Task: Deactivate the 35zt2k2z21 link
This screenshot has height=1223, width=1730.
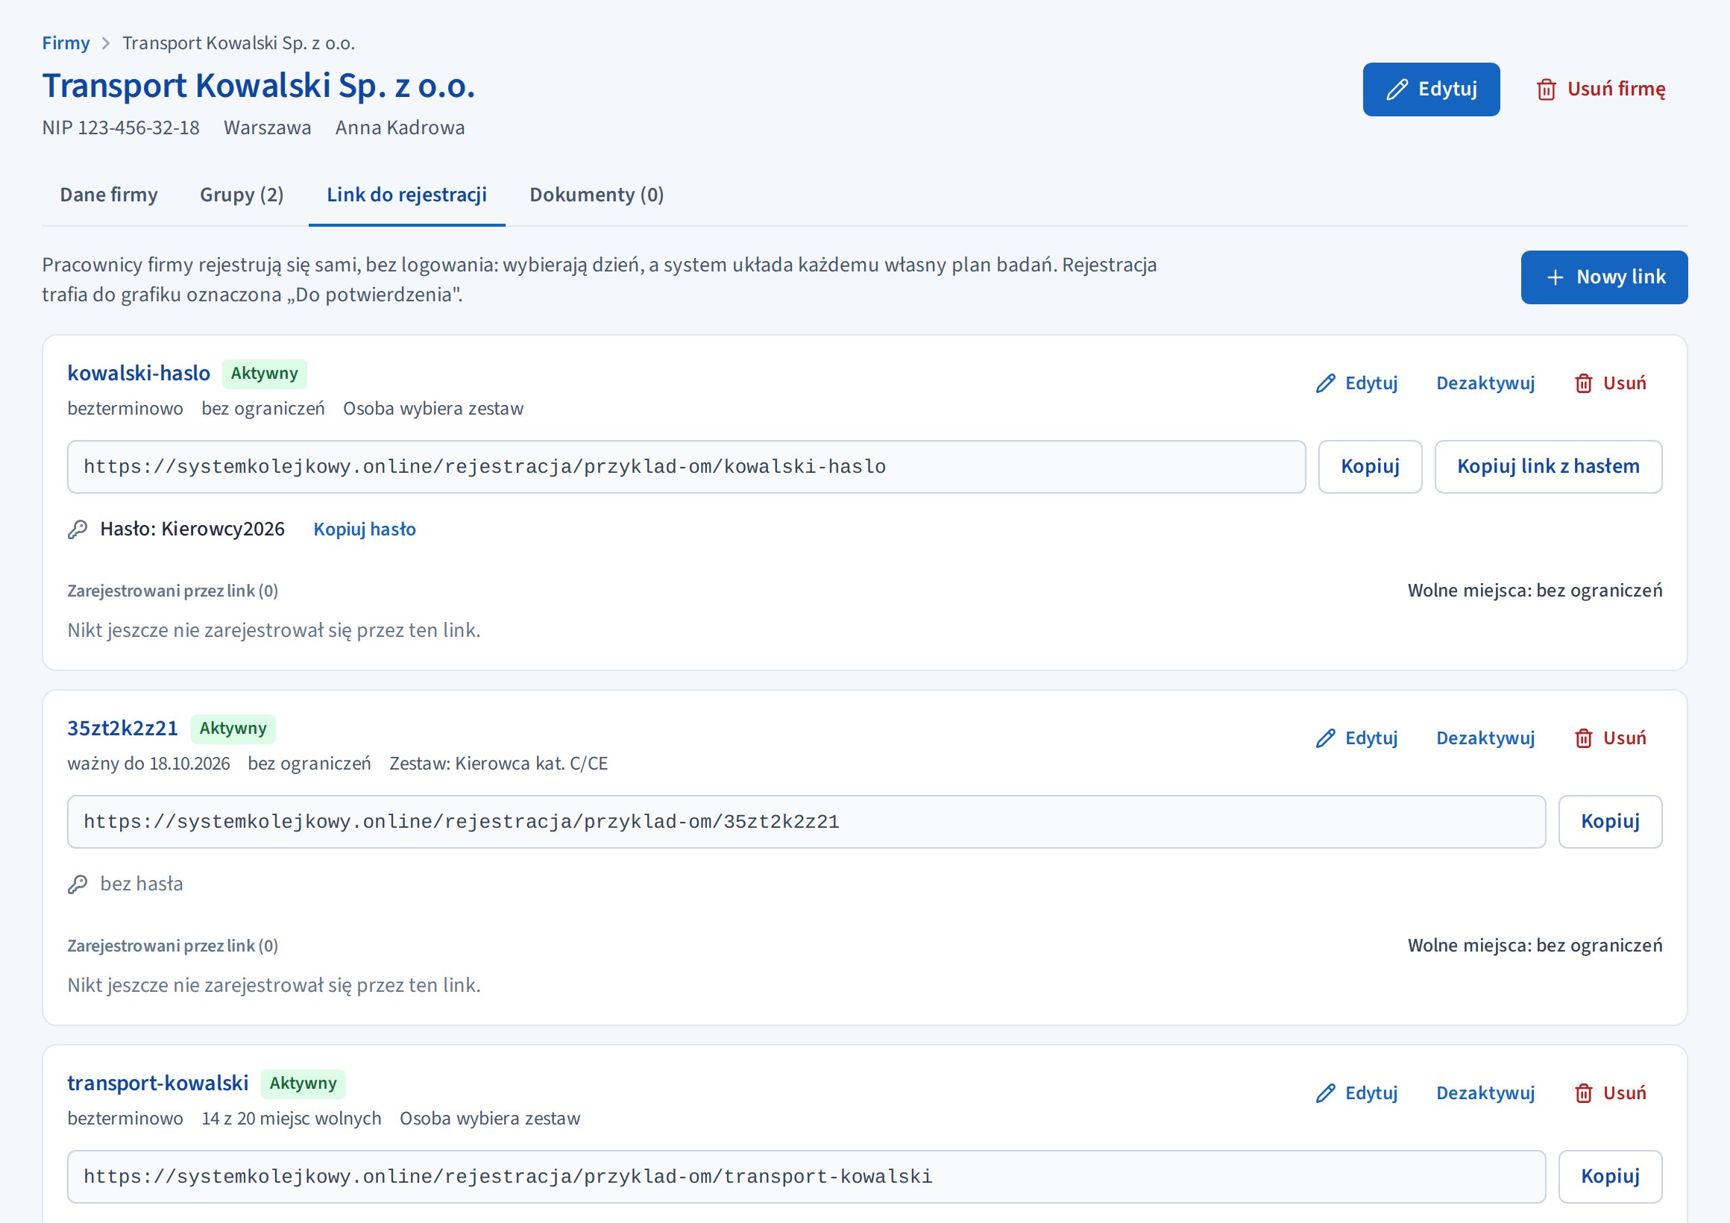Action: pos(1485,738)
